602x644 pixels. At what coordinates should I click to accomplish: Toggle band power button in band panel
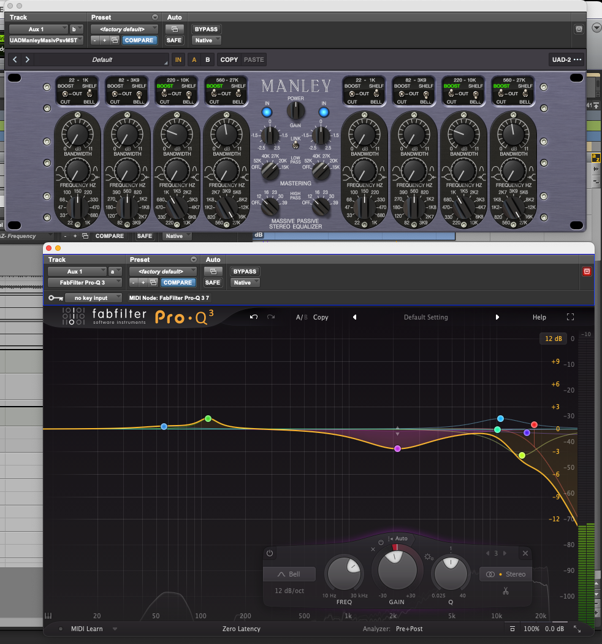click(269, 553)
